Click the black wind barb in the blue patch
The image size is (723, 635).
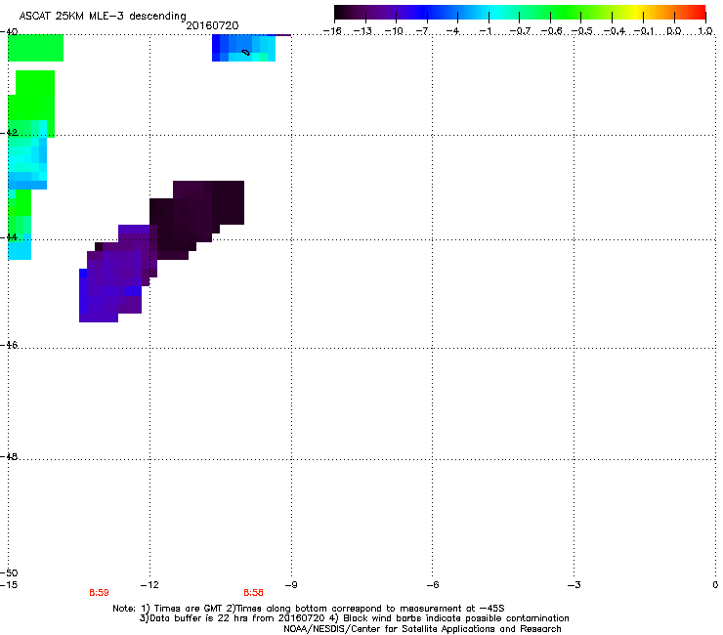point(246,52)
